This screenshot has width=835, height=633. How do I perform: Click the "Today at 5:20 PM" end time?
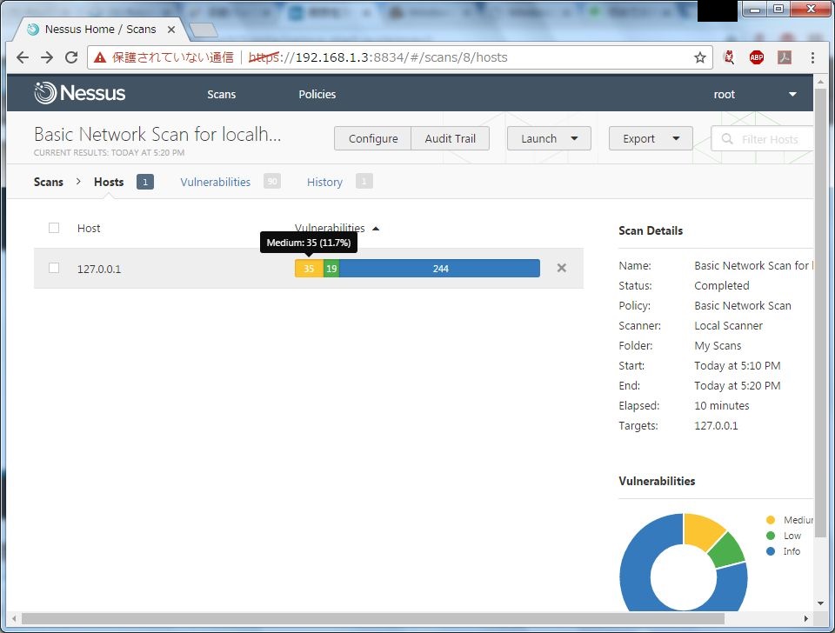(737, 386)
